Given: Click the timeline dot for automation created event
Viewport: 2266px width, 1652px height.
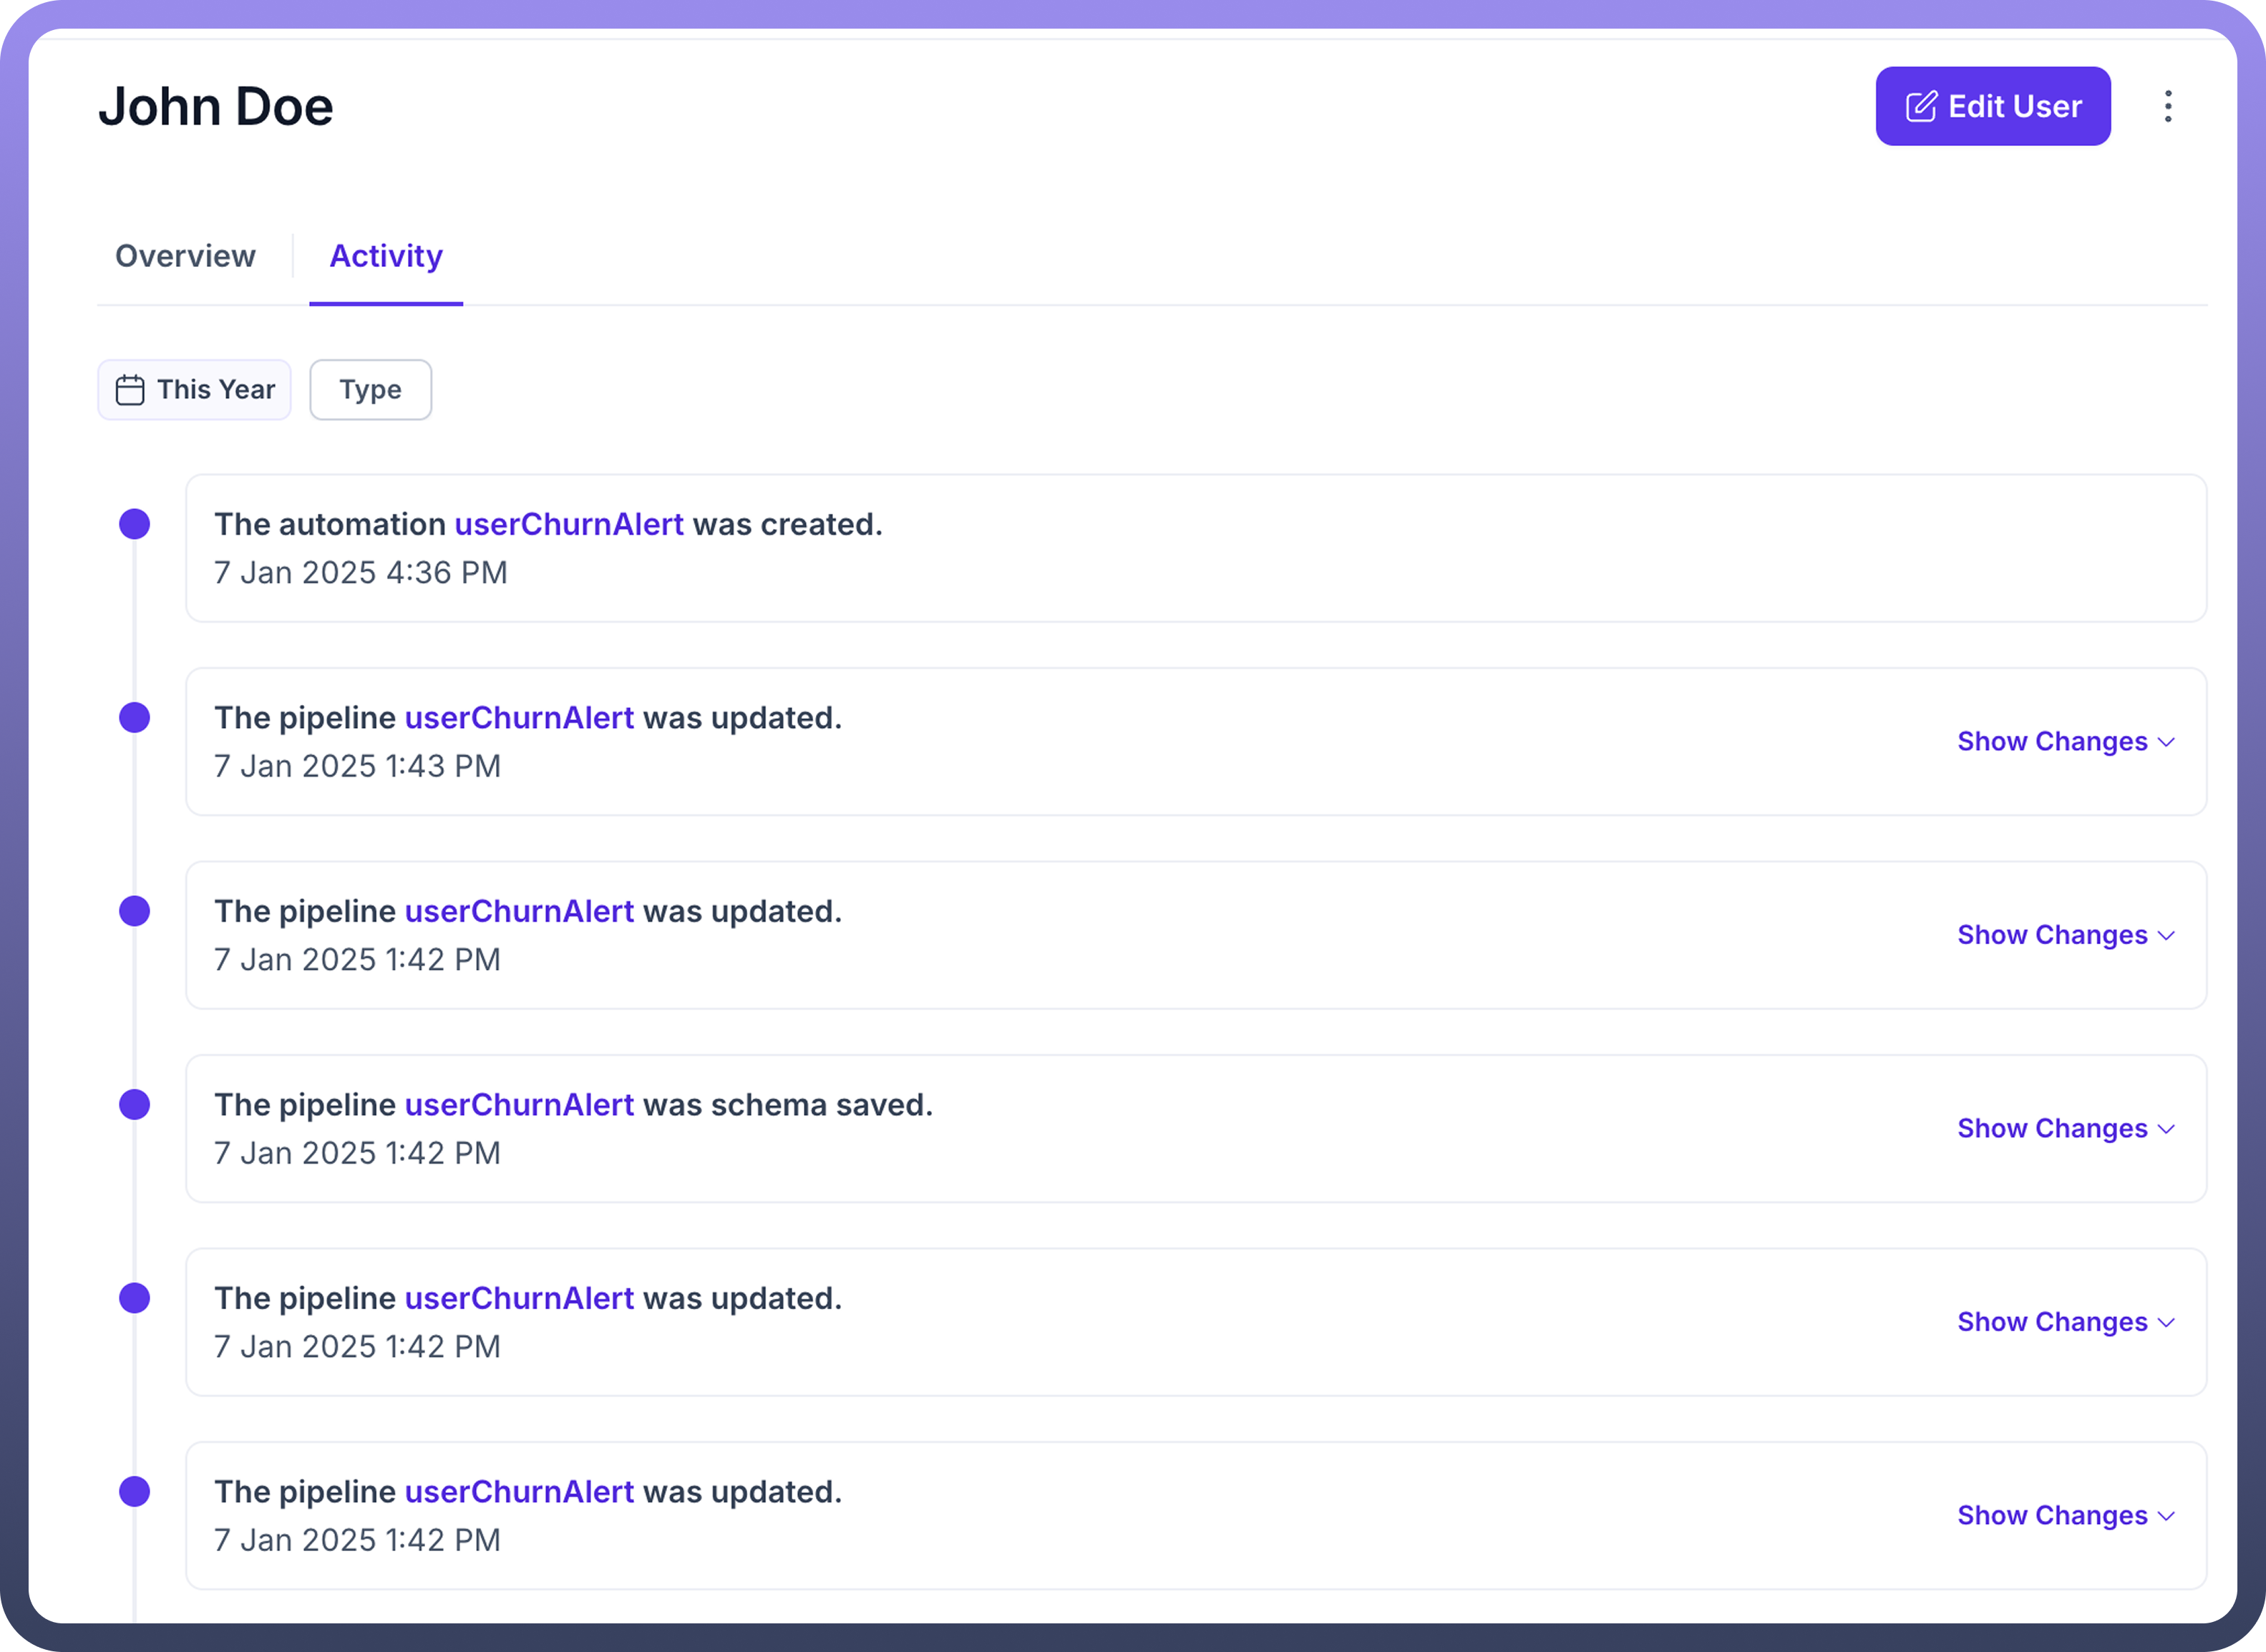Looking at the screenshot, I should [x=135, y=524].
